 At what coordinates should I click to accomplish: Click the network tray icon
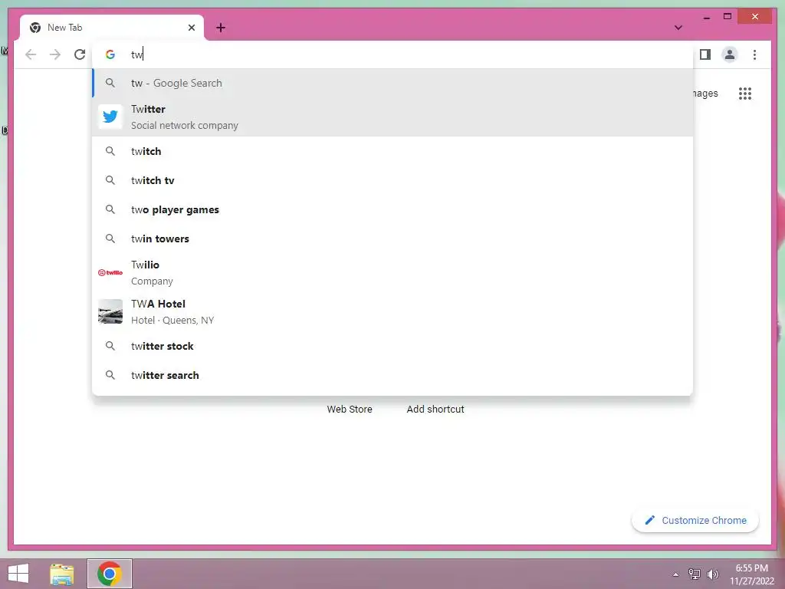[695, 574]
